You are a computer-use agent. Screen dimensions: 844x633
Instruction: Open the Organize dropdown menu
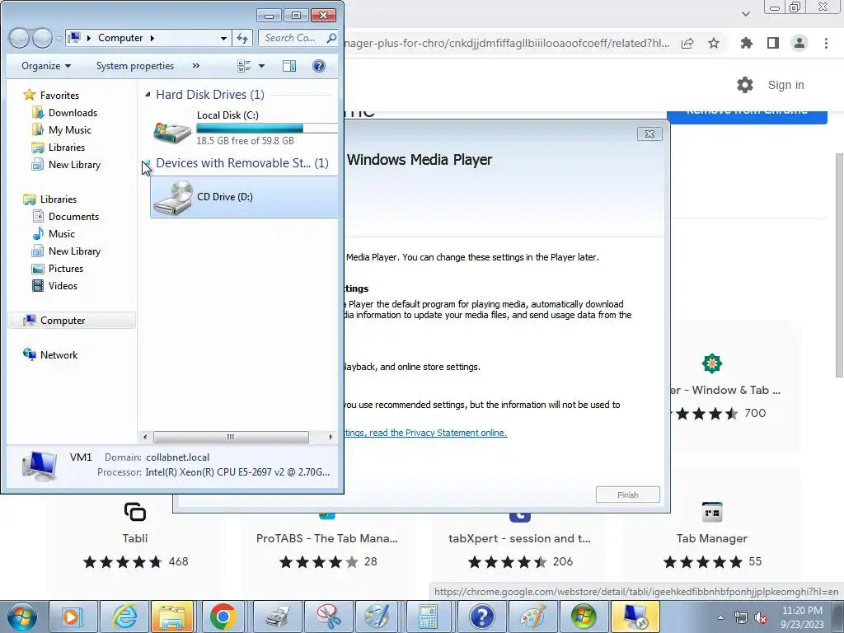pyautogui.click(x=46, y=66)
